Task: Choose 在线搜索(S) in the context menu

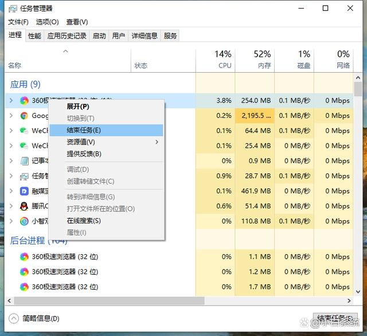Action: (106, 221)
